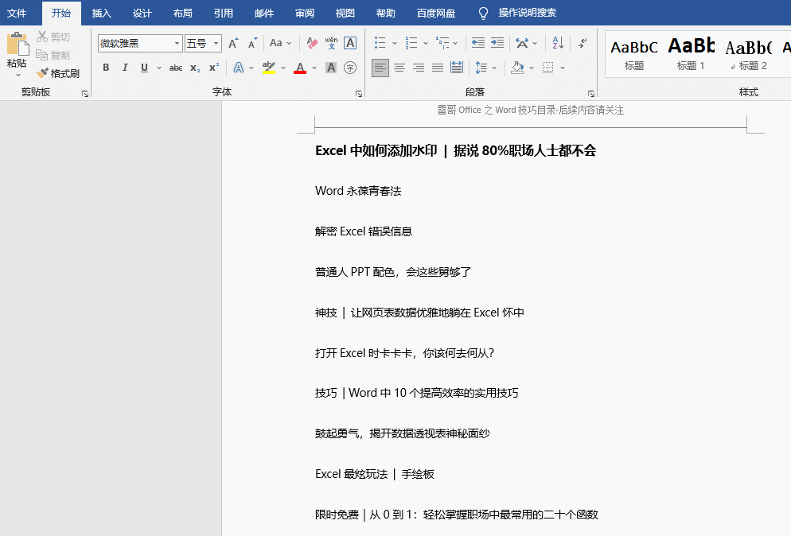Justify the text
Viewport: 791px width, 536px height.
(x=438, y=68)
